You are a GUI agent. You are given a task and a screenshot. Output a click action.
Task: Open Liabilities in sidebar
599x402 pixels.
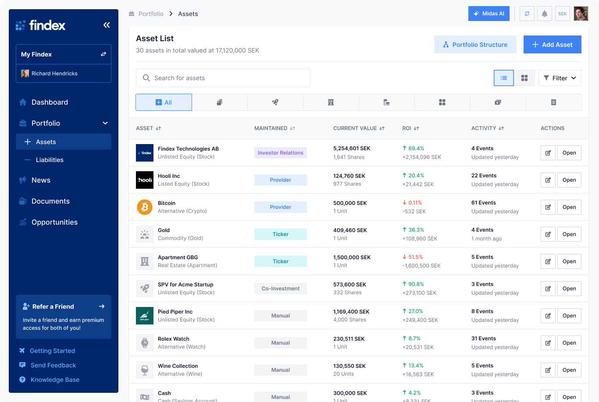click(x=50, y=160)
